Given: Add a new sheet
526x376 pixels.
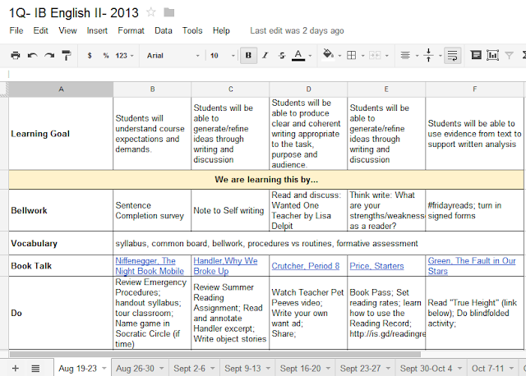Looking at the screenshot, I should (x=15, y=369).
